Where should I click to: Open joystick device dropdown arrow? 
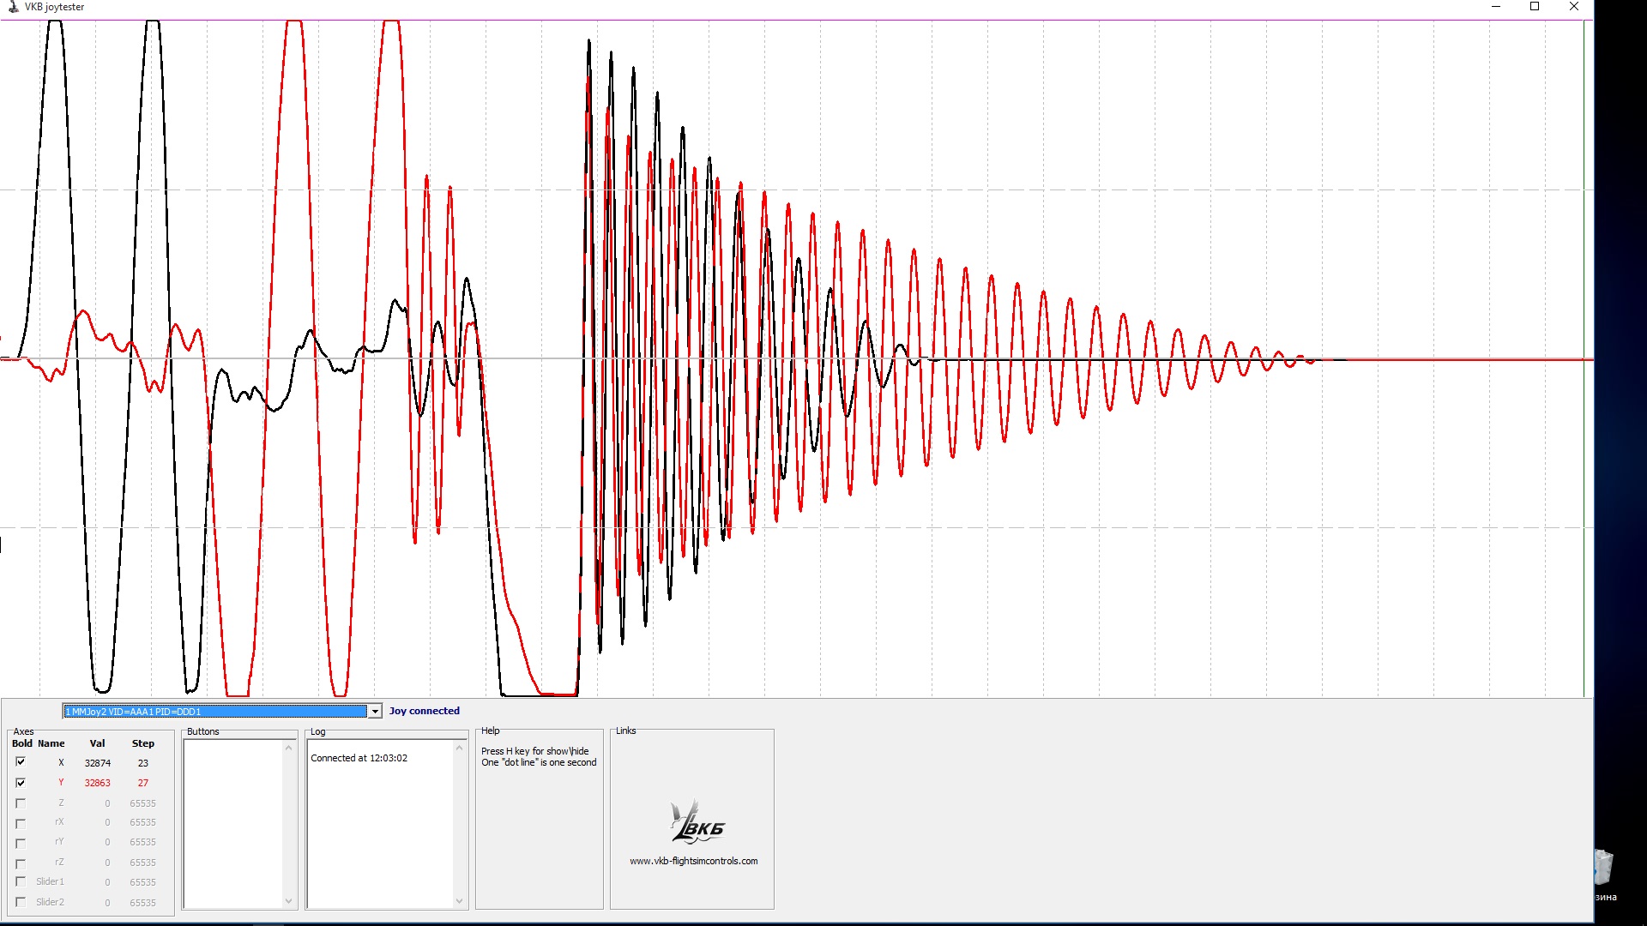point(375,712)
